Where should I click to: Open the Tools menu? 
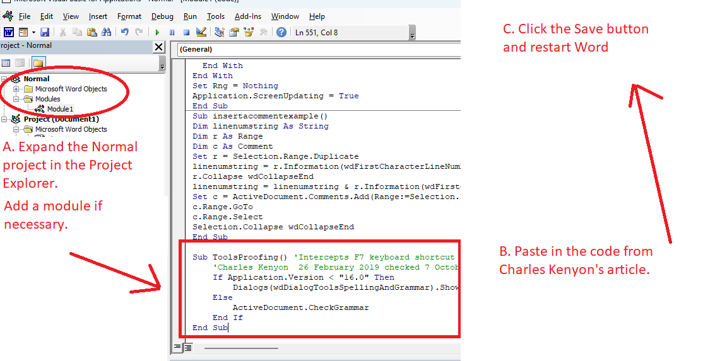coord(216,16)
